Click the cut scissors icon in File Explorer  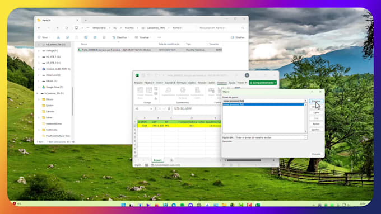tap(58, 37)
